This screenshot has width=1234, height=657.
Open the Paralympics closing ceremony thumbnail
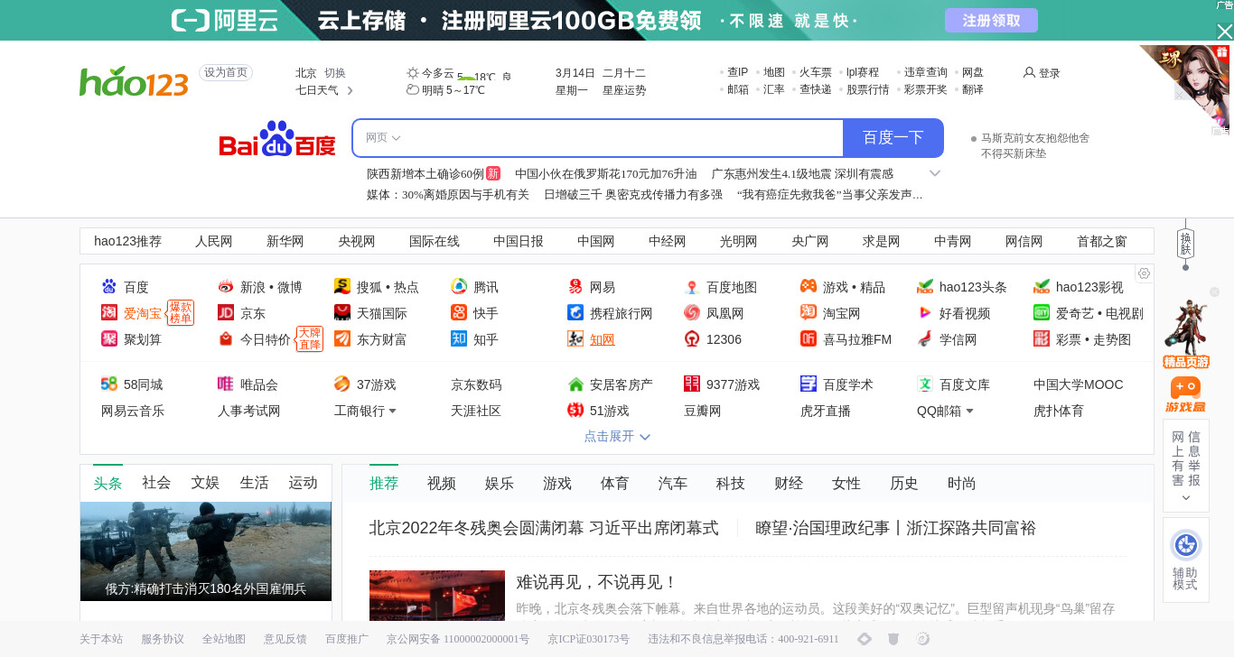[437, 596]
